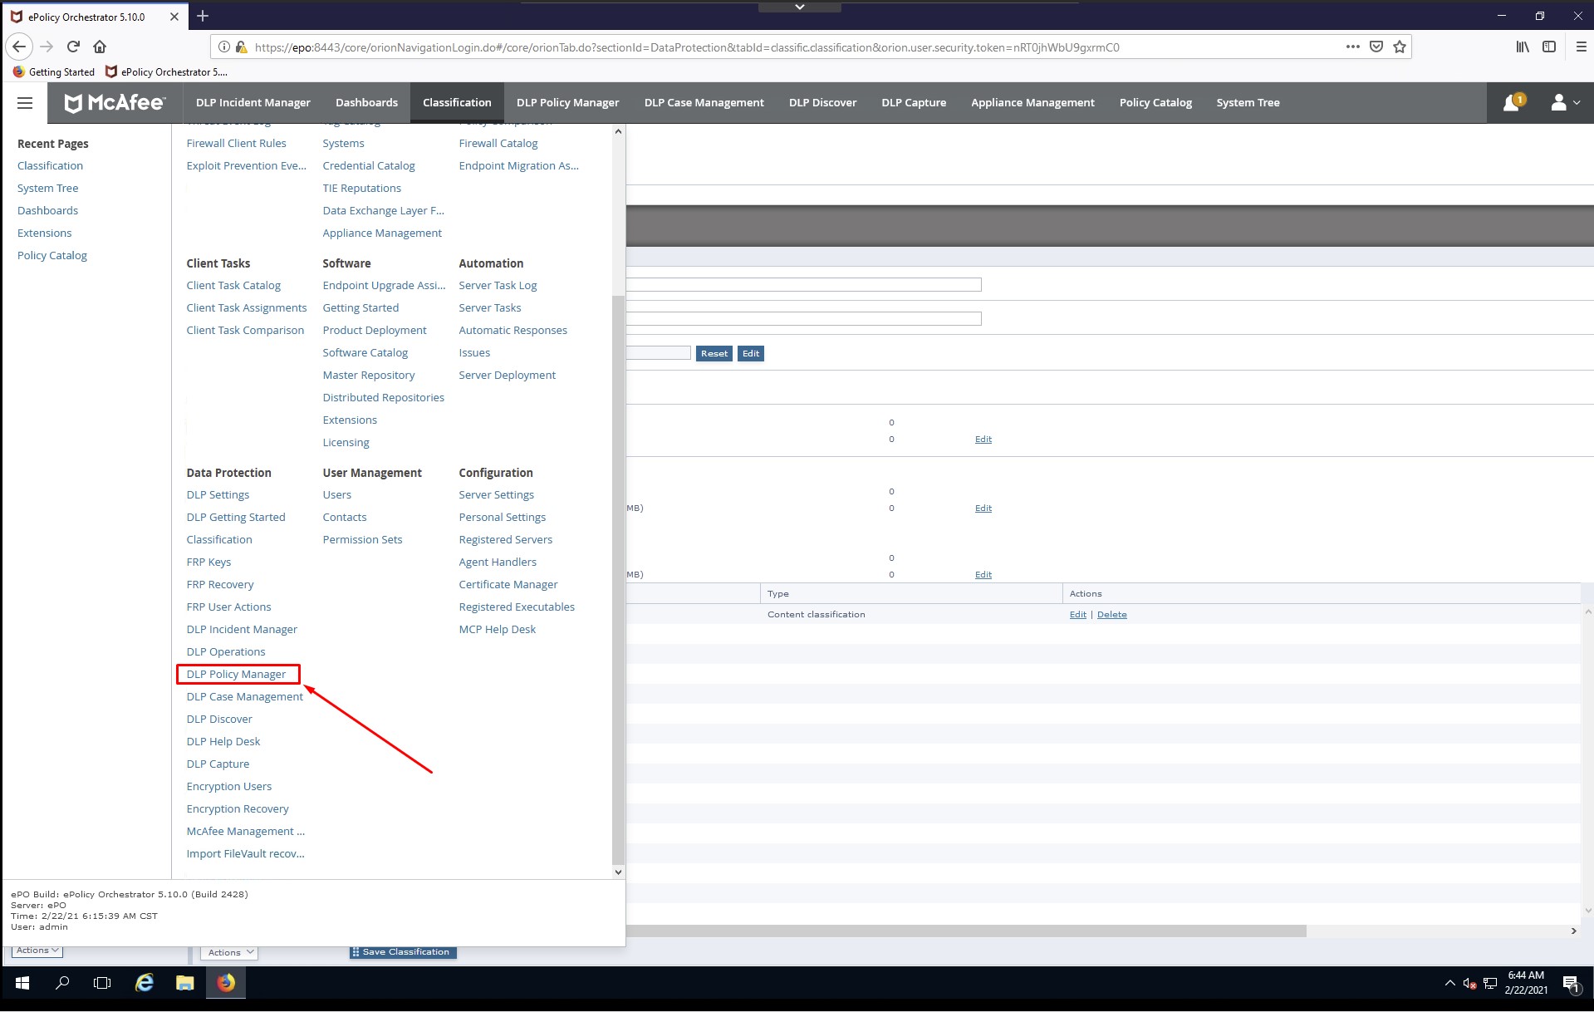Open the ePO hamburger main menu

pos(25,103)
